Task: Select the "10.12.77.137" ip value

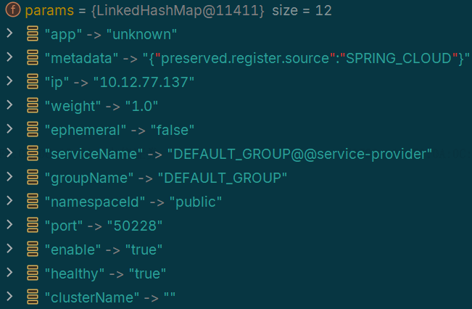Action: click(144, 82)
